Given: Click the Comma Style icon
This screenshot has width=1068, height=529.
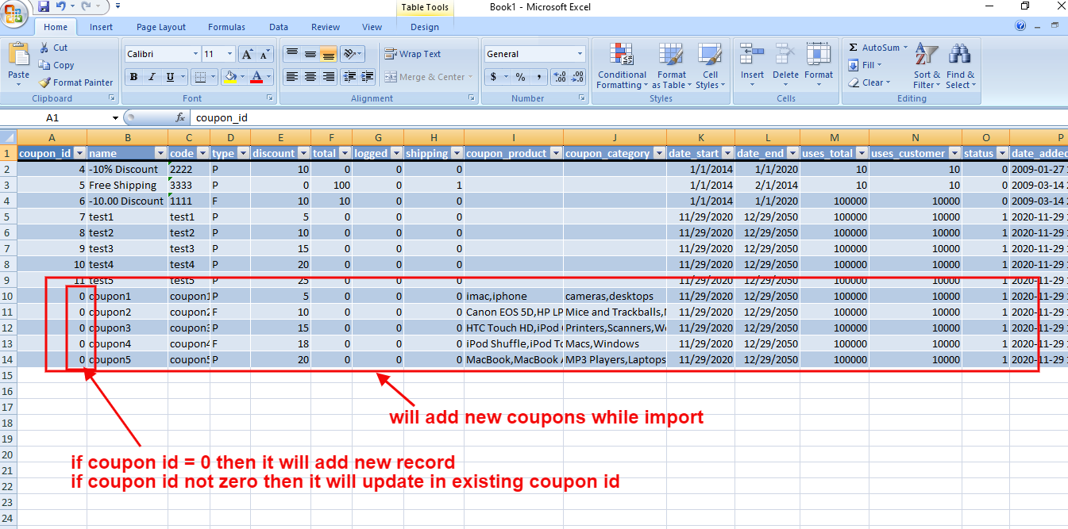Looking at the screenshot, I should click(x=538, y=77).
